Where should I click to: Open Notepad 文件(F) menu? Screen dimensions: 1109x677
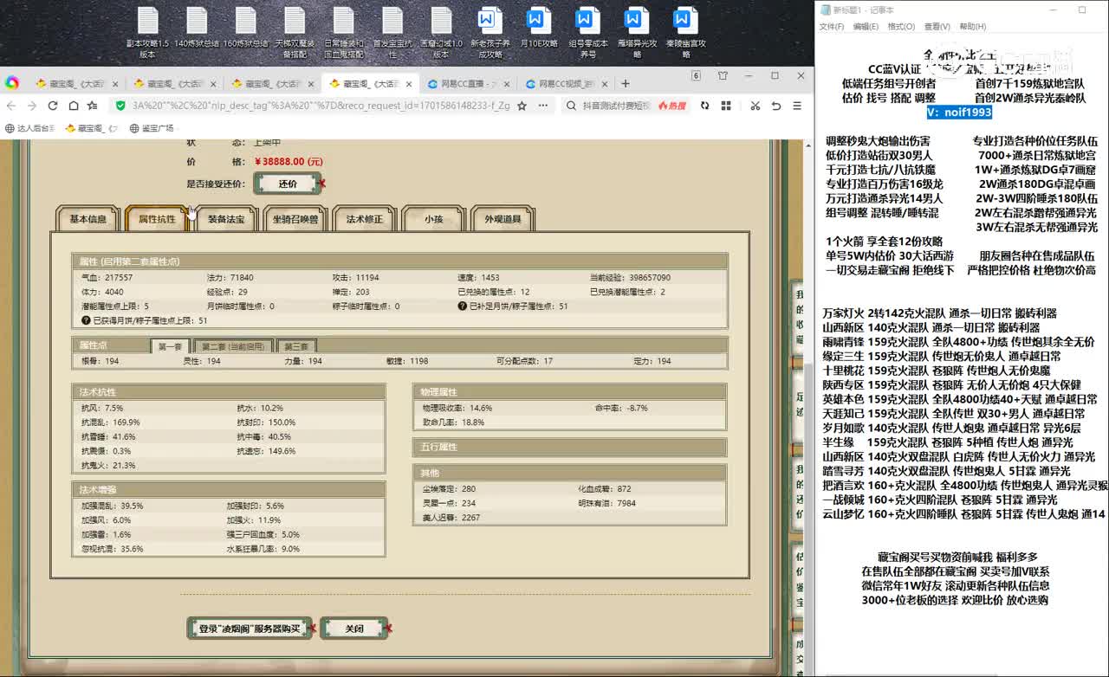[832, 27]
